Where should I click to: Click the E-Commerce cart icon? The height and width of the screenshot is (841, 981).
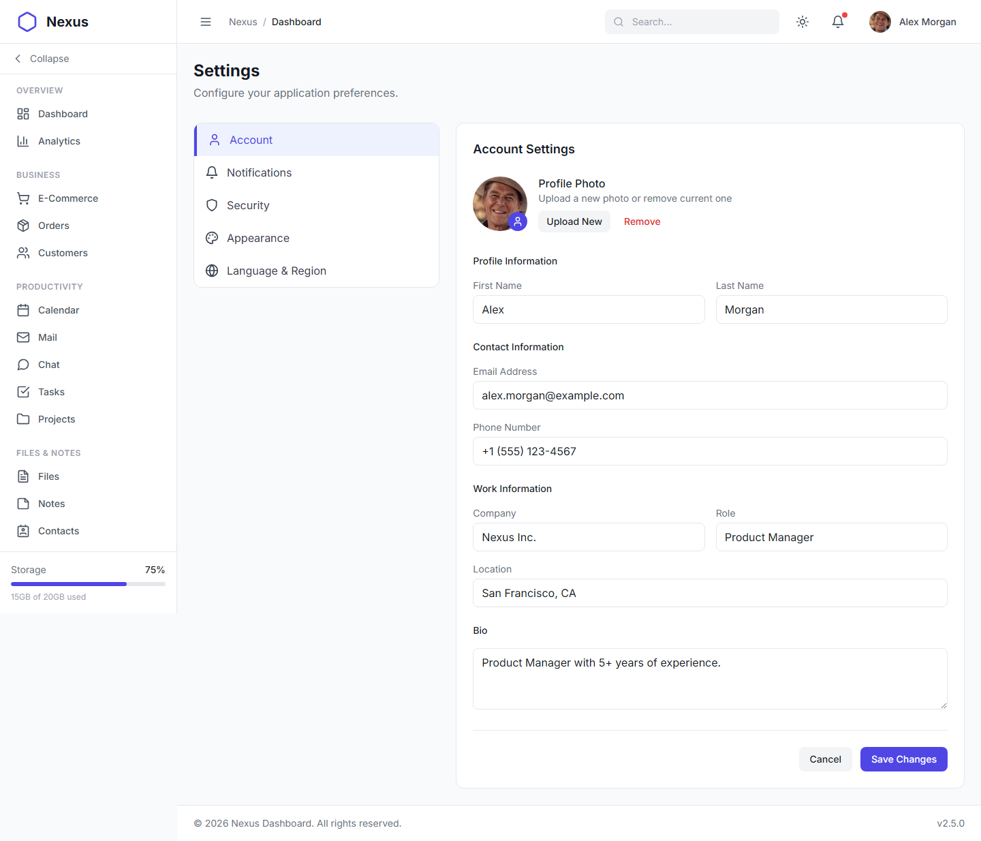[23, 198]
